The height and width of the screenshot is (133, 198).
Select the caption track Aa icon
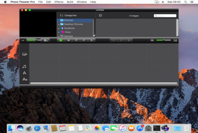coord(25,79)
